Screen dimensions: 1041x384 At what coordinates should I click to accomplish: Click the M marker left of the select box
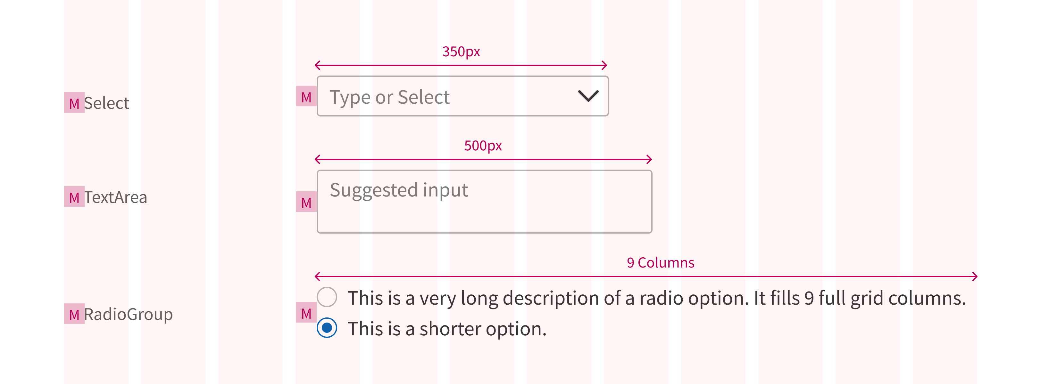[306, 96]
